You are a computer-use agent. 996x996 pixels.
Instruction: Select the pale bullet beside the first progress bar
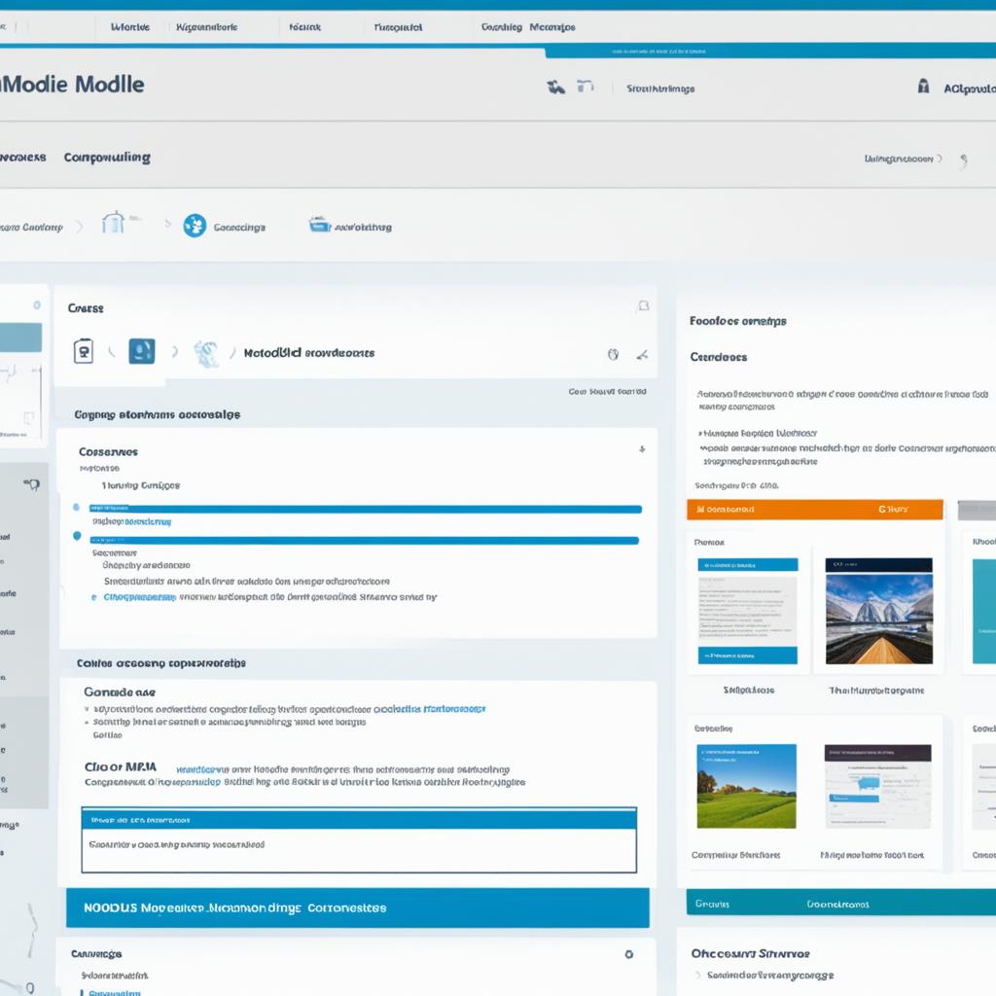click(x=76, y=507)
